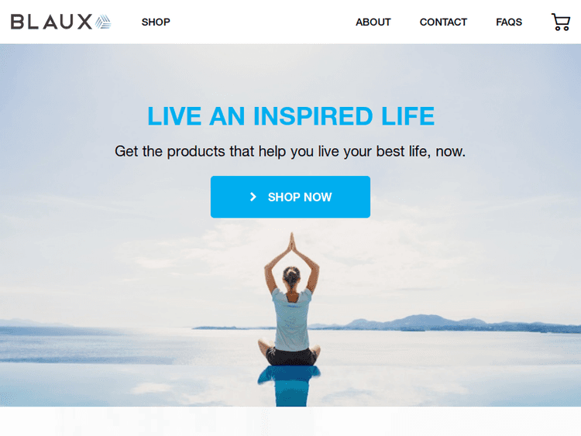Click the woman's black shorts

coord(291,356)
